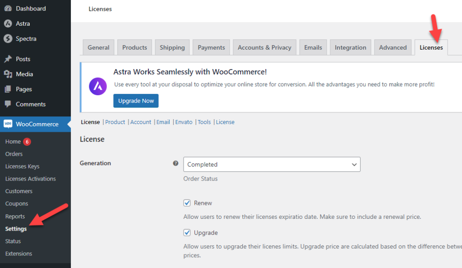The image size is (462, 268).
Task: Open the Posts menu label
Action: [23, 59]
